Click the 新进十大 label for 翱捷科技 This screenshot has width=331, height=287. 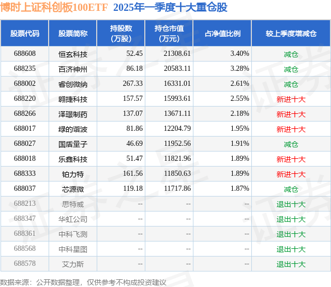tap(291, 99)
